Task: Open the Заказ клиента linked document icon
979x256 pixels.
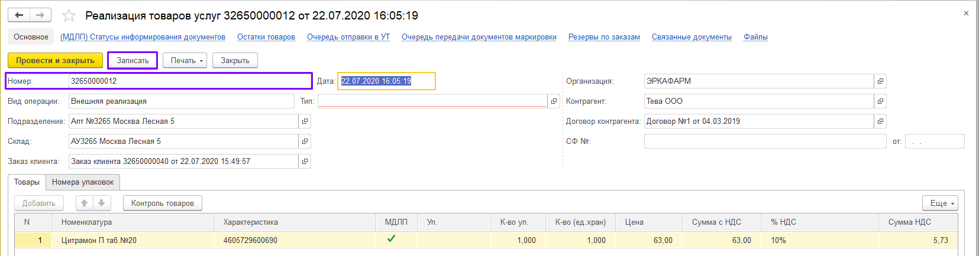Action: (x=305, y=162)
